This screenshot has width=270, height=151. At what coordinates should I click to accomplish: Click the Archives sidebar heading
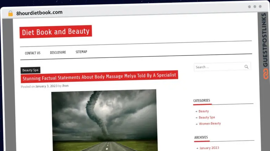tap(201, 137)
